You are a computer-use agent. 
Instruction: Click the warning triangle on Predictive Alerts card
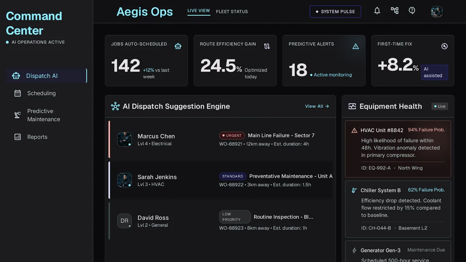[356, 46]
